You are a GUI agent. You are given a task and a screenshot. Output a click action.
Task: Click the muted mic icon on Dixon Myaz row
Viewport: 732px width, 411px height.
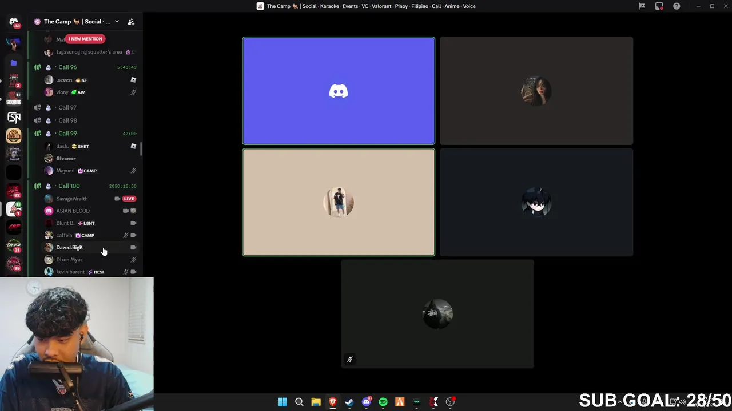[x=133, y=260]
